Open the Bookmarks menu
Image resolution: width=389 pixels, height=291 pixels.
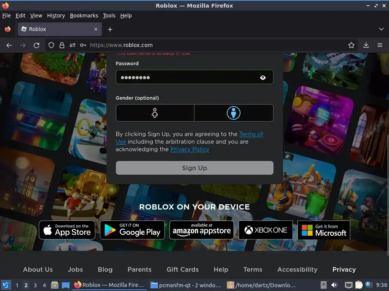coord(84,16)
